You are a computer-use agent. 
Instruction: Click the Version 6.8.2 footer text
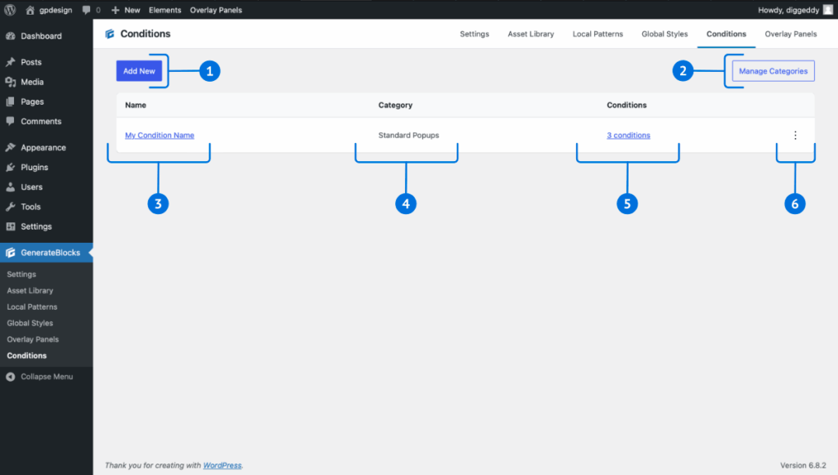point(803,465)
